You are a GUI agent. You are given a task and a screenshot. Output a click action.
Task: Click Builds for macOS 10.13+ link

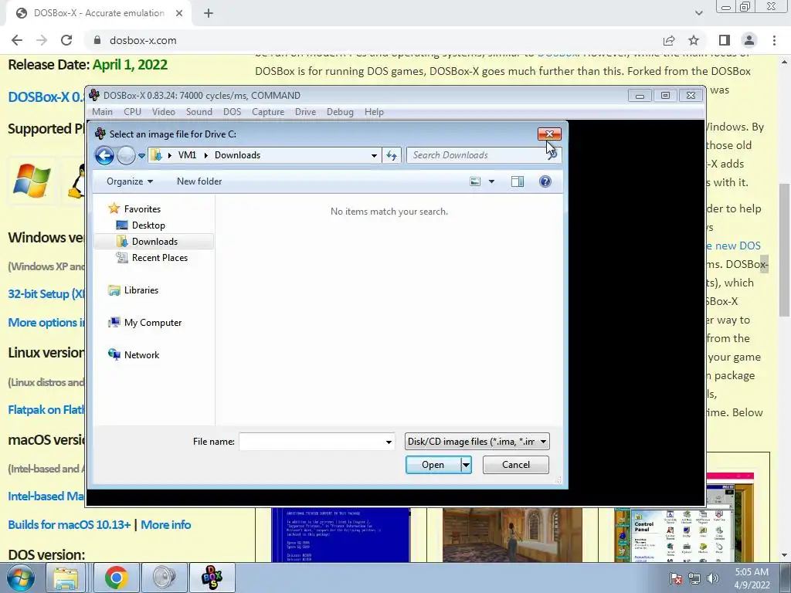tap(69, 525)
